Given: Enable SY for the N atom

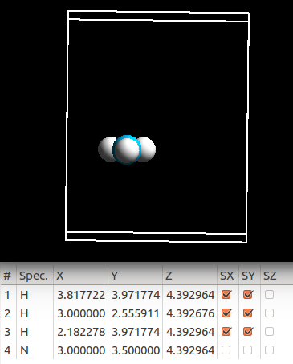Looking at the screenshot, I should 248,350.
